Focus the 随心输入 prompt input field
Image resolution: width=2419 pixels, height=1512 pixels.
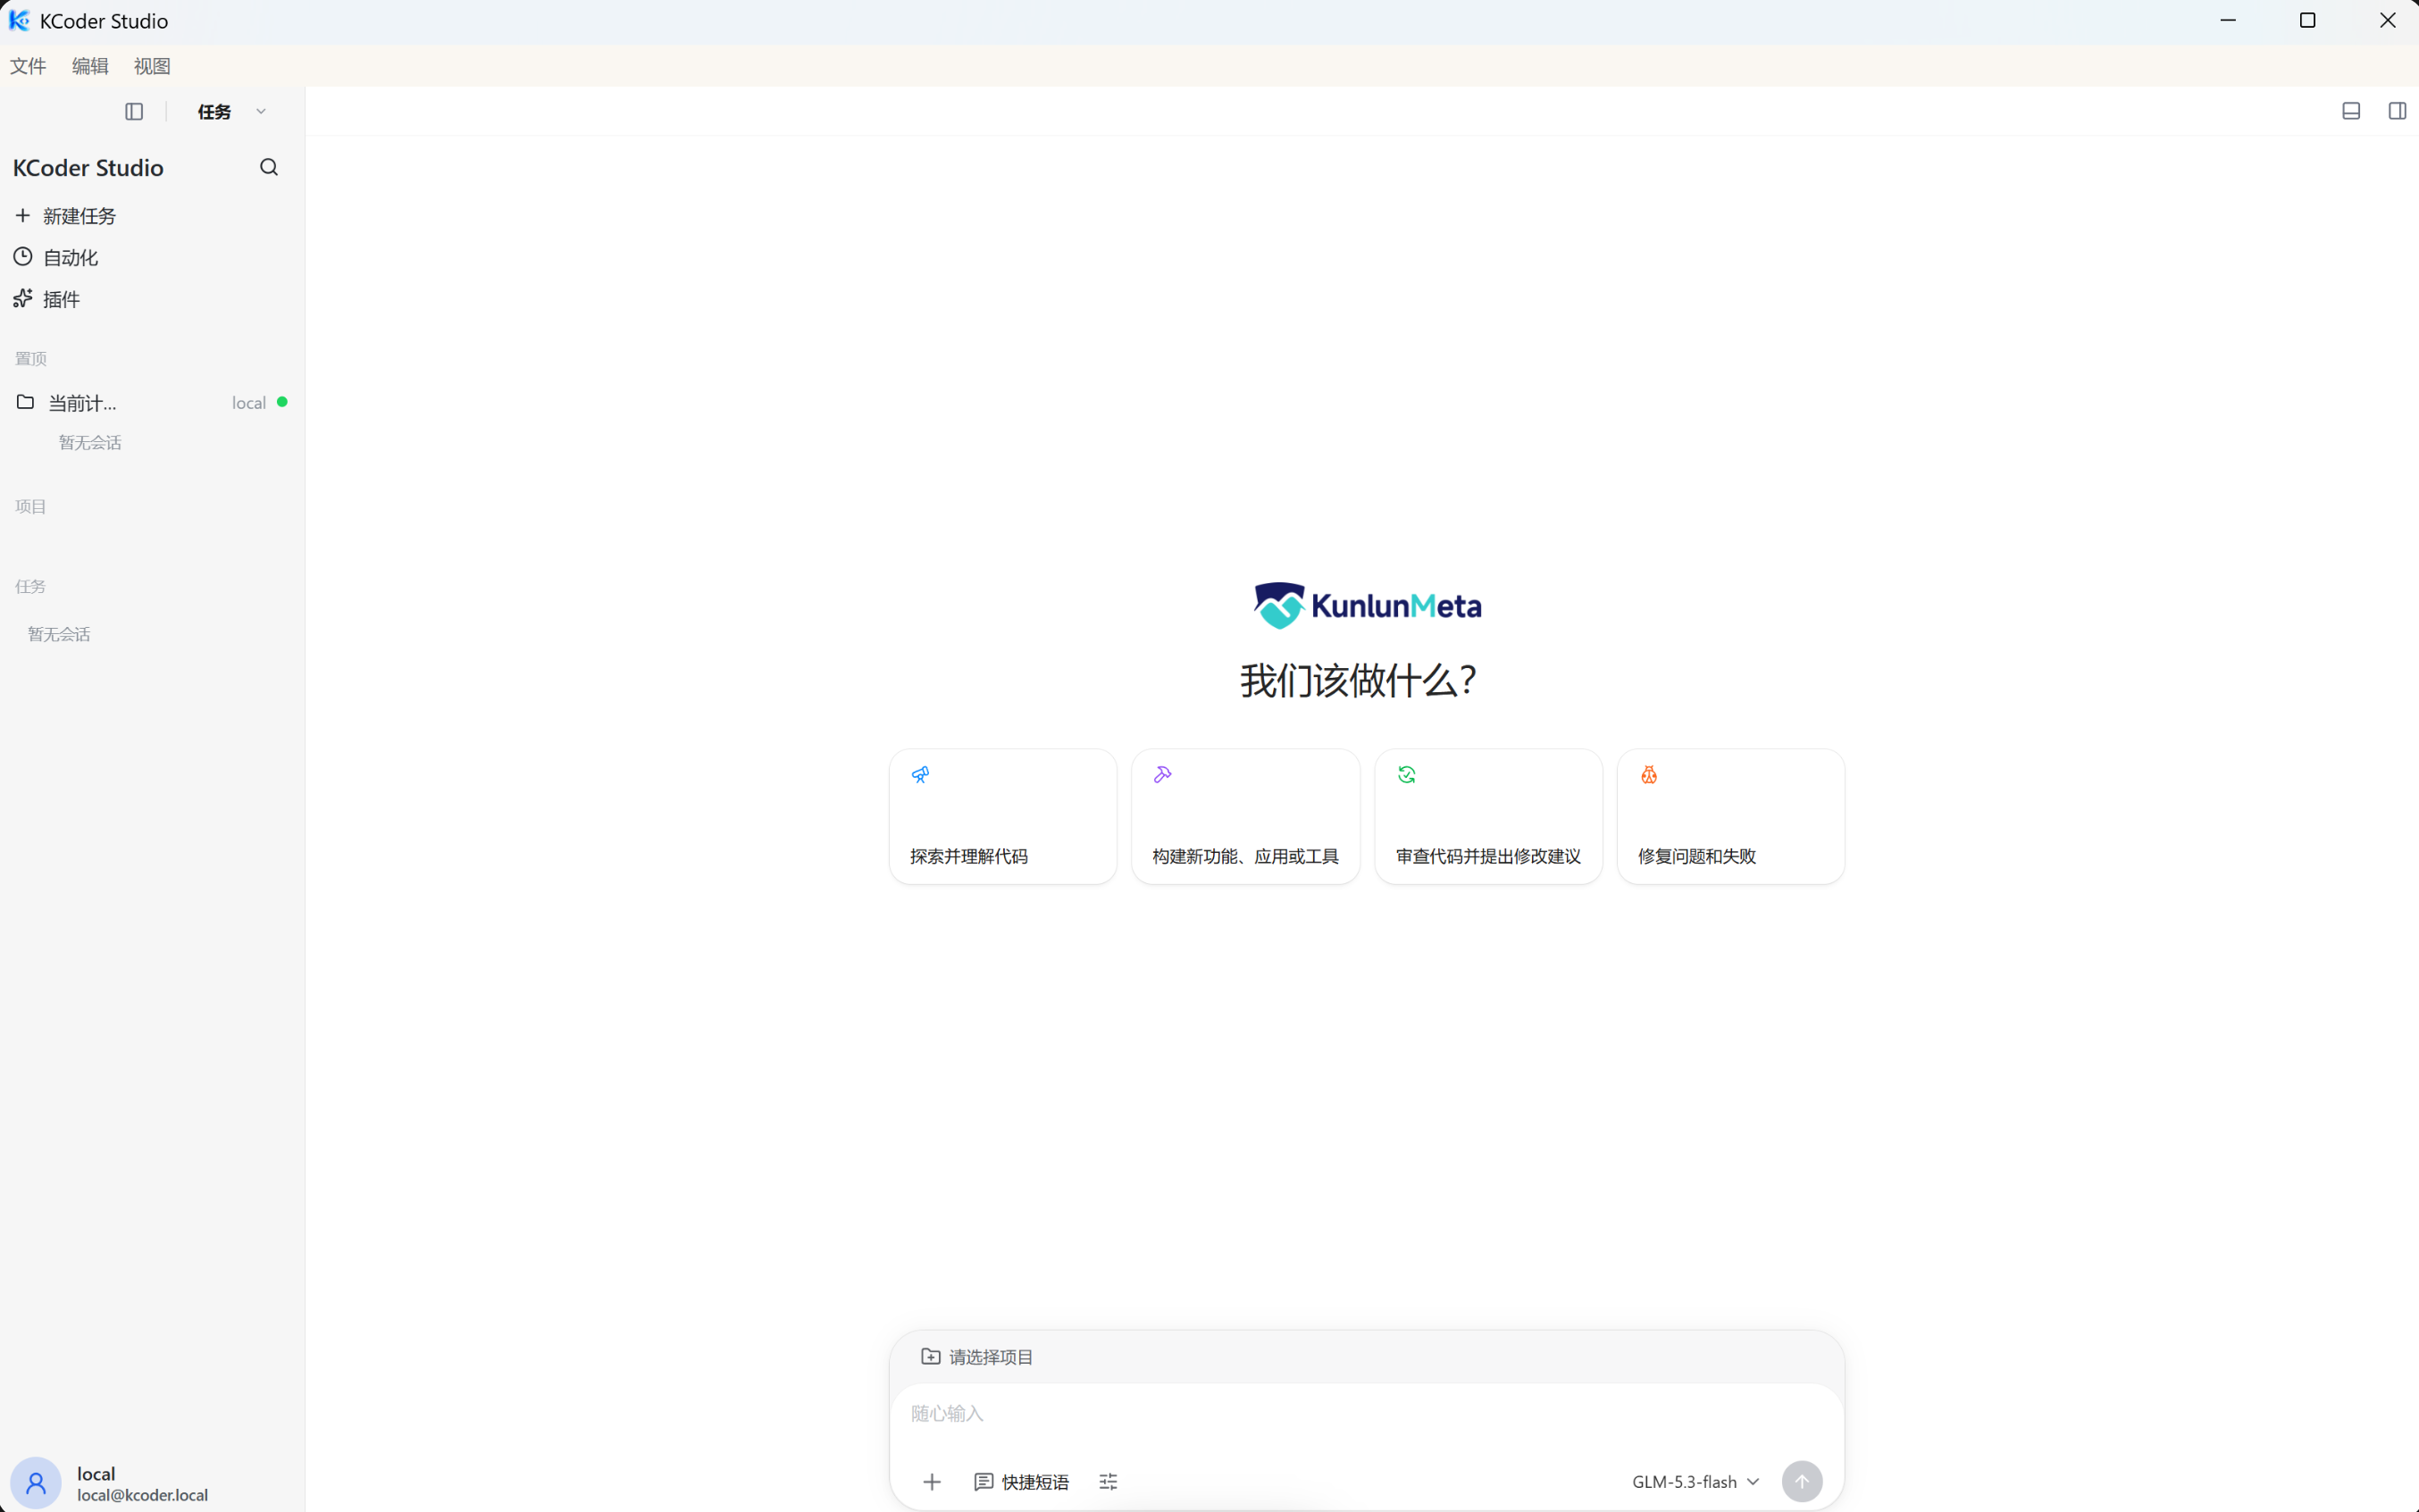tap(1366, 1413)
